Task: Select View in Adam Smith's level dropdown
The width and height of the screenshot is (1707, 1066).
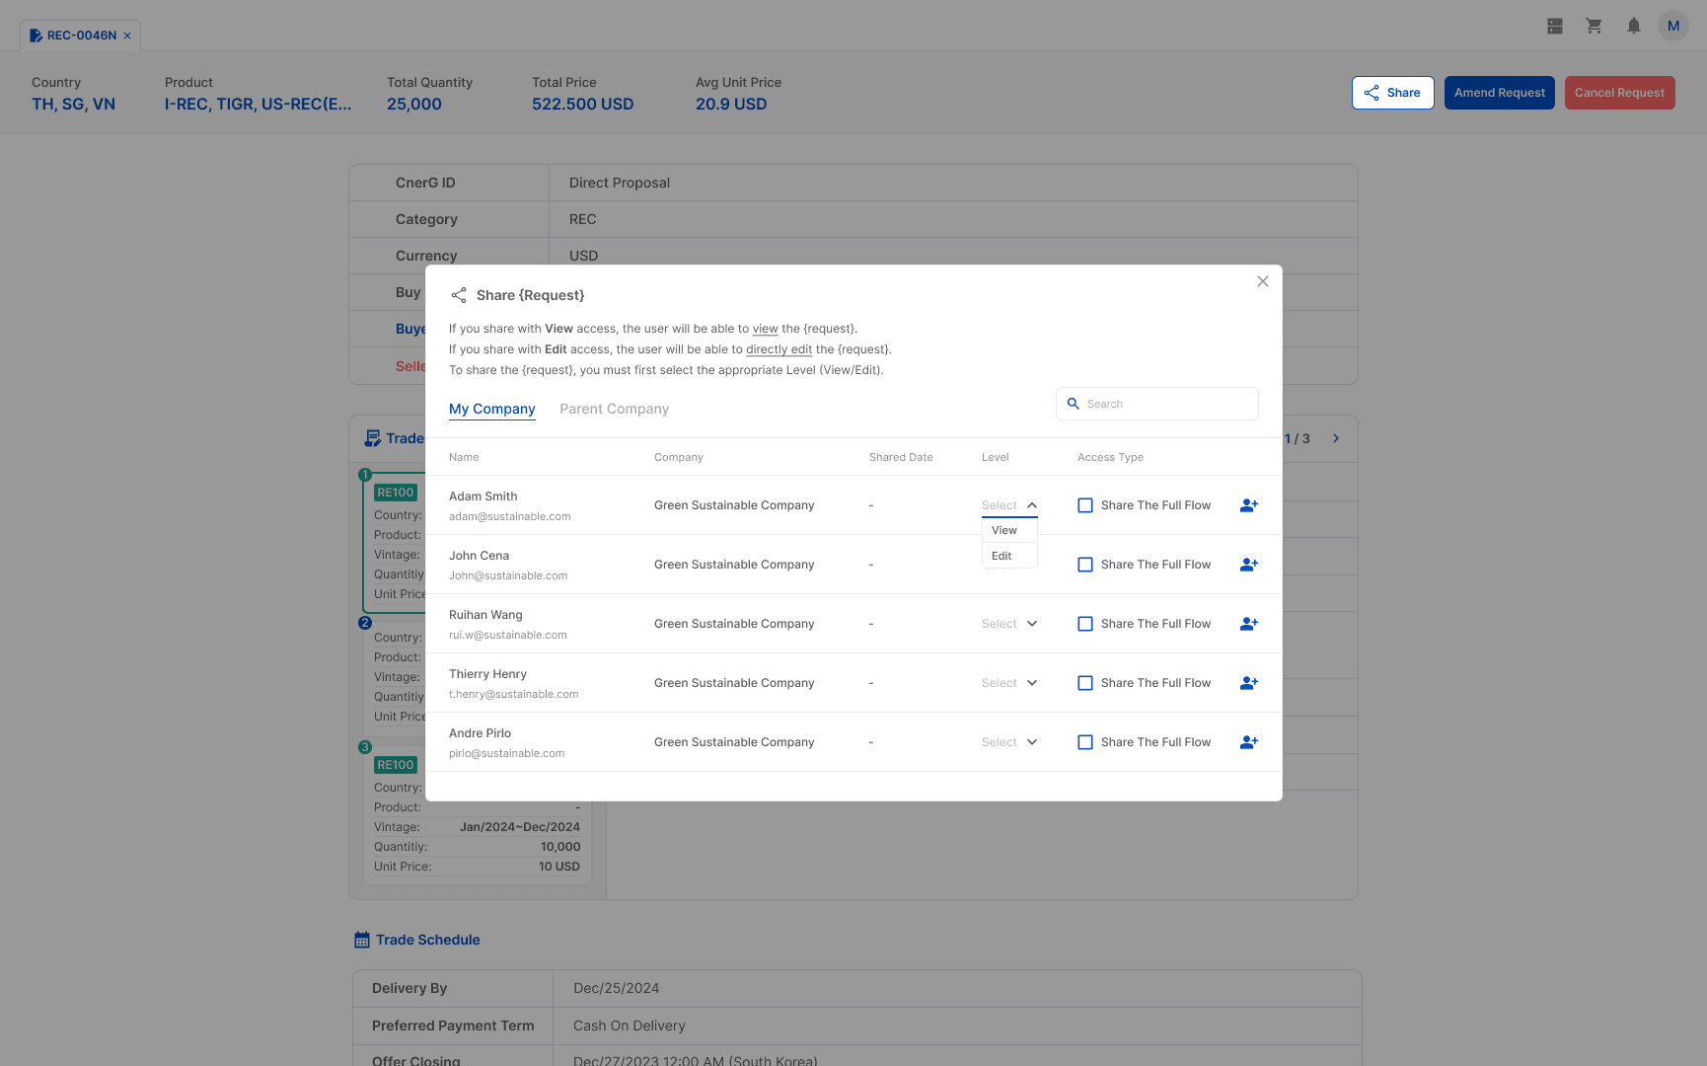Action: [x=1003, y=530]
